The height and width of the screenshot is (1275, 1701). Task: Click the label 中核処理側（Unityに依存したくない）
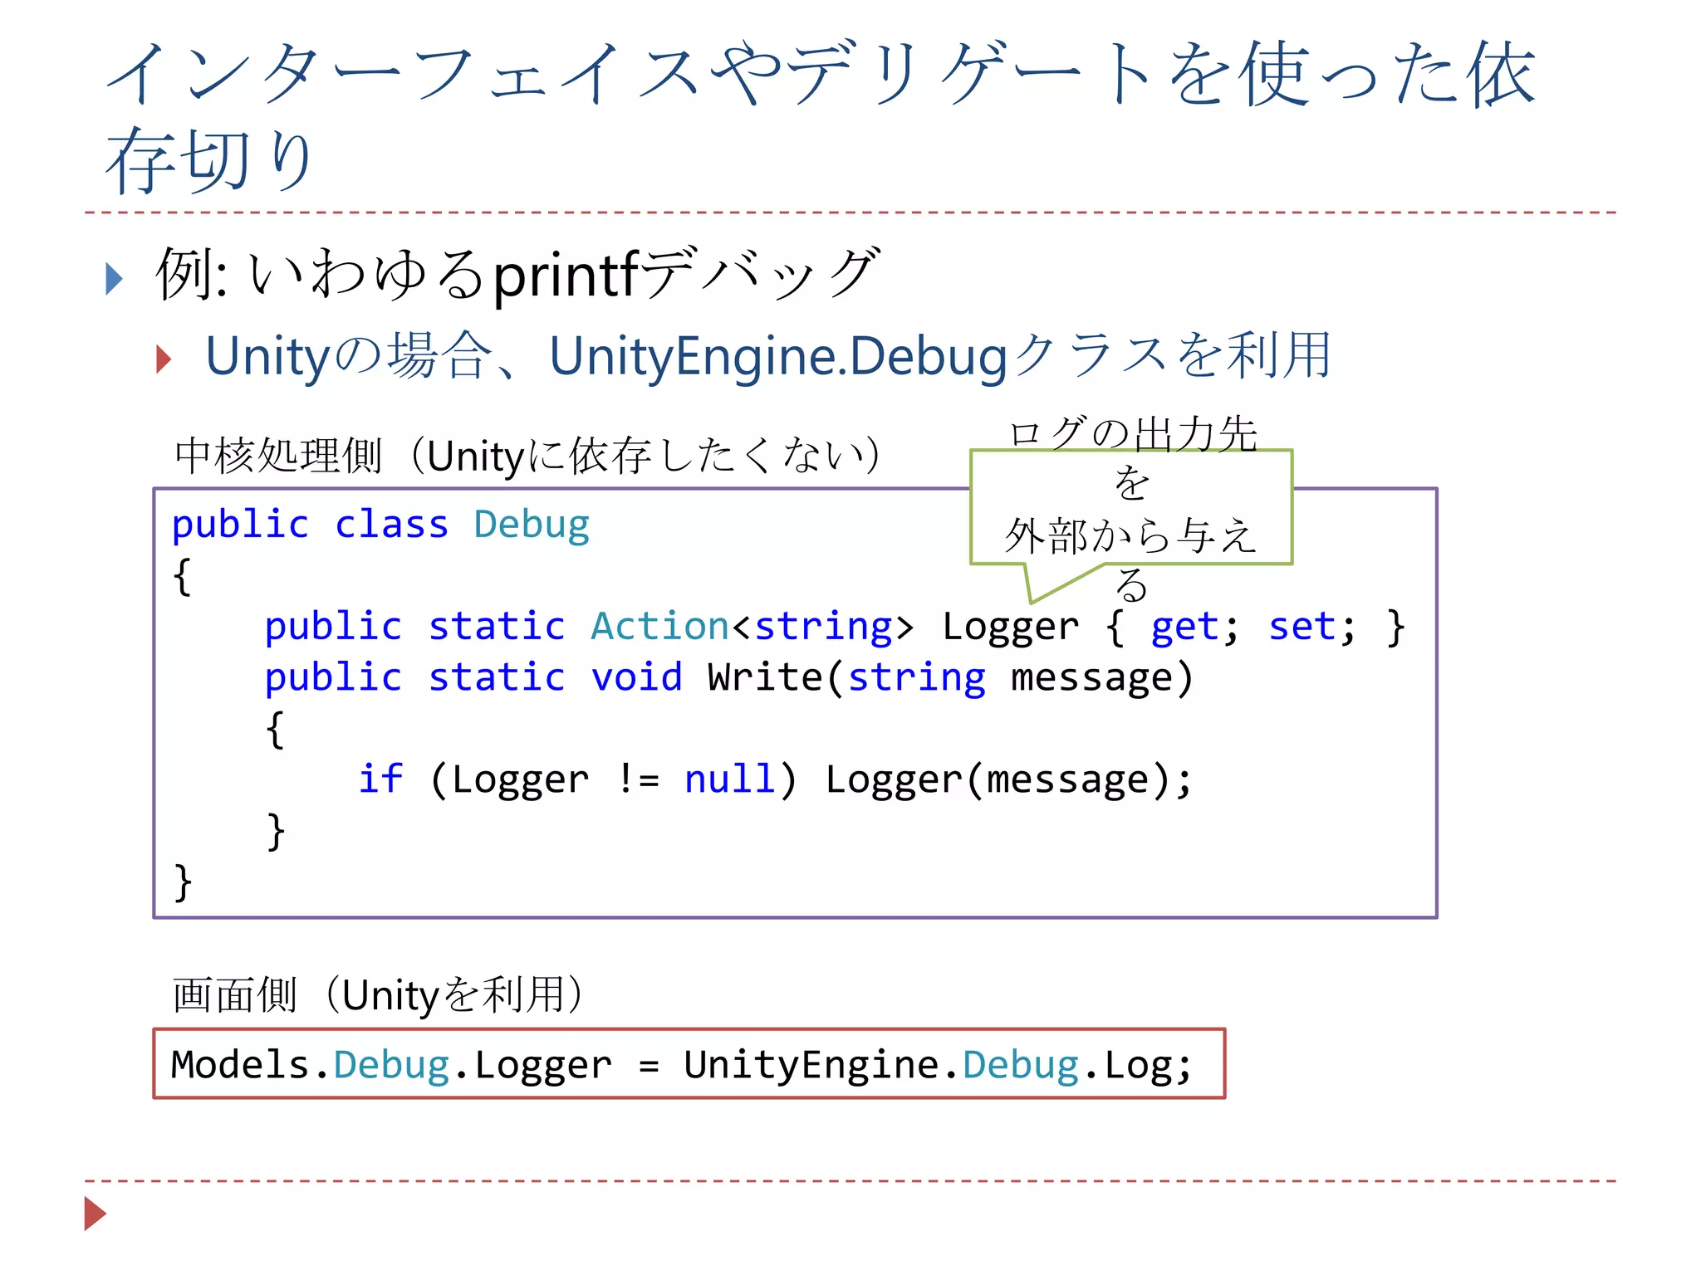tap(529, 456)
